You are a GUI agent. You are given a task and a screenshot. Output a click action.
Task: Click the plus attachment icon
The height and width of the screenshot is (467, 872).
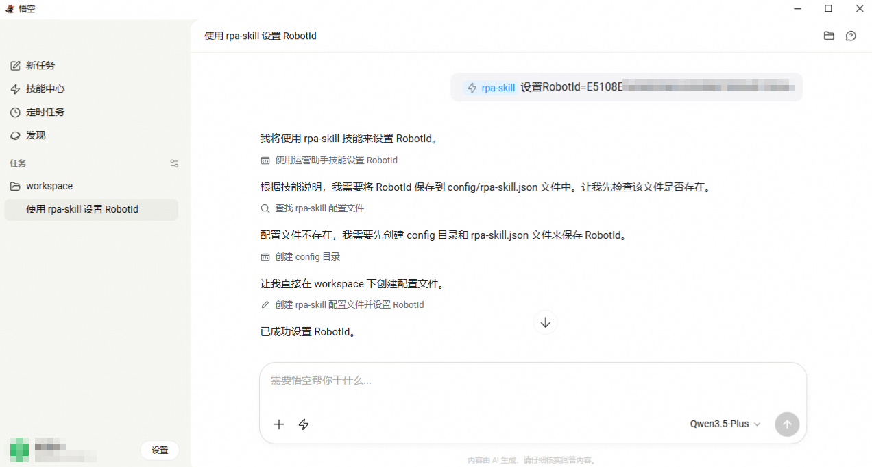[x=279, y=424]
